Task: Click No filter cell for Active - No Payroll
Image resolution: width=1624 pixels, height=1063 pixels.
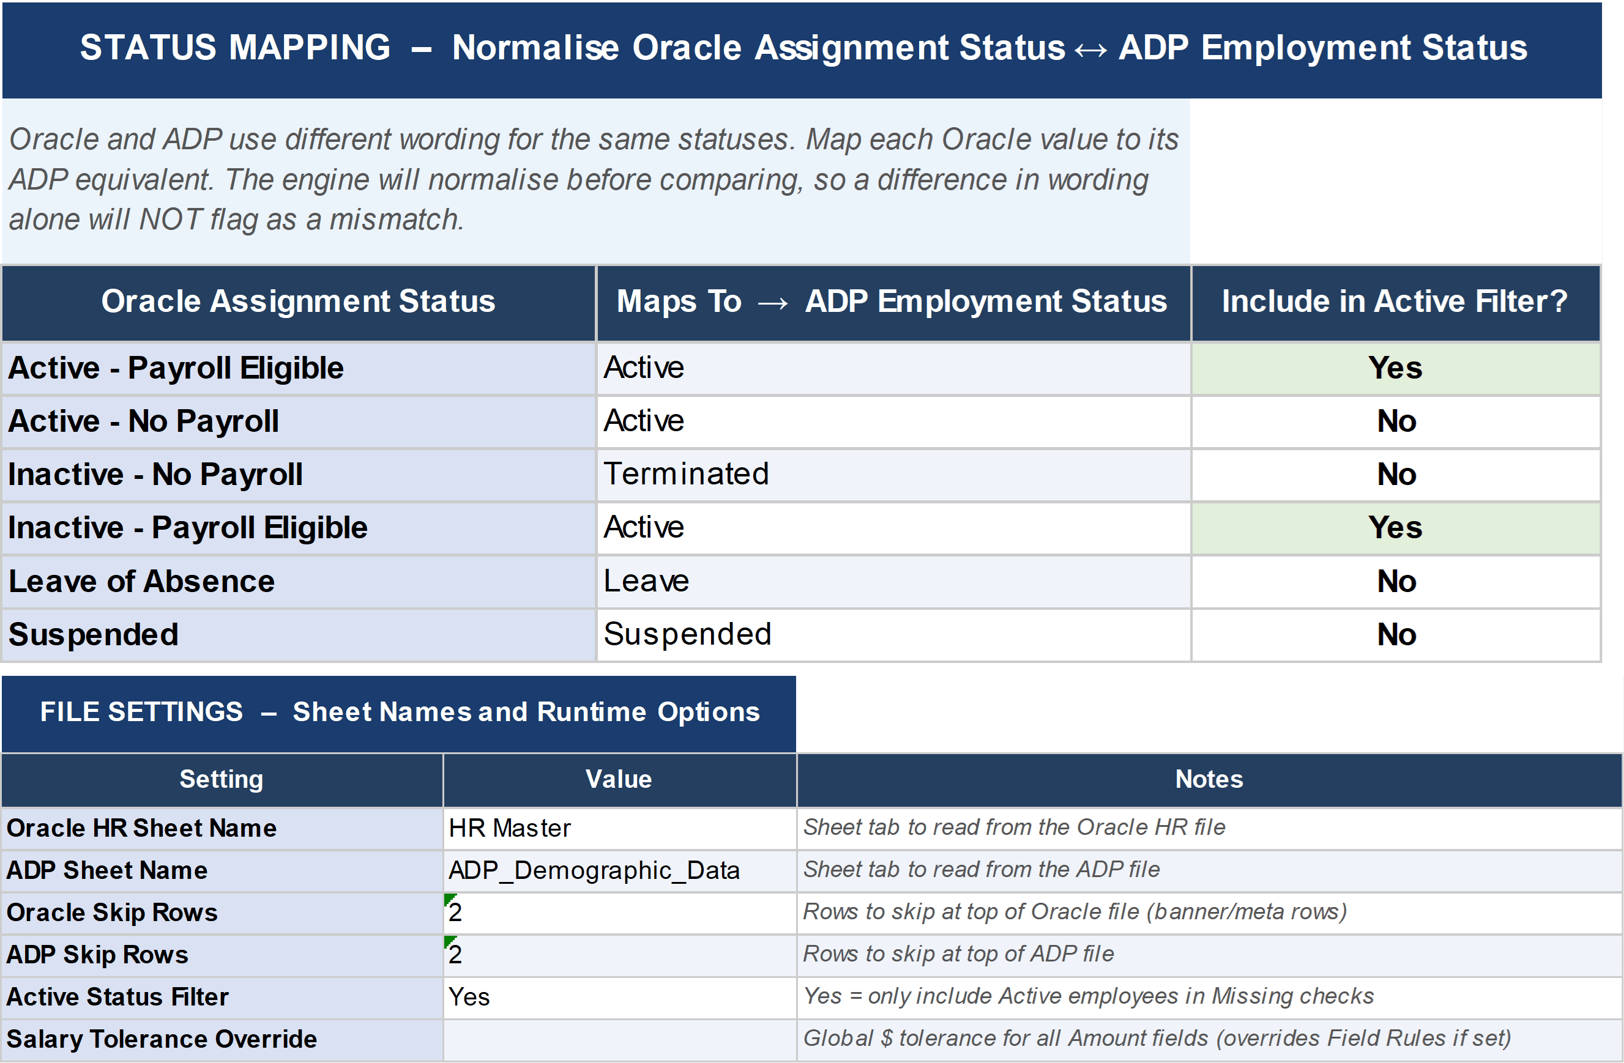Action: click(1395, 422)
